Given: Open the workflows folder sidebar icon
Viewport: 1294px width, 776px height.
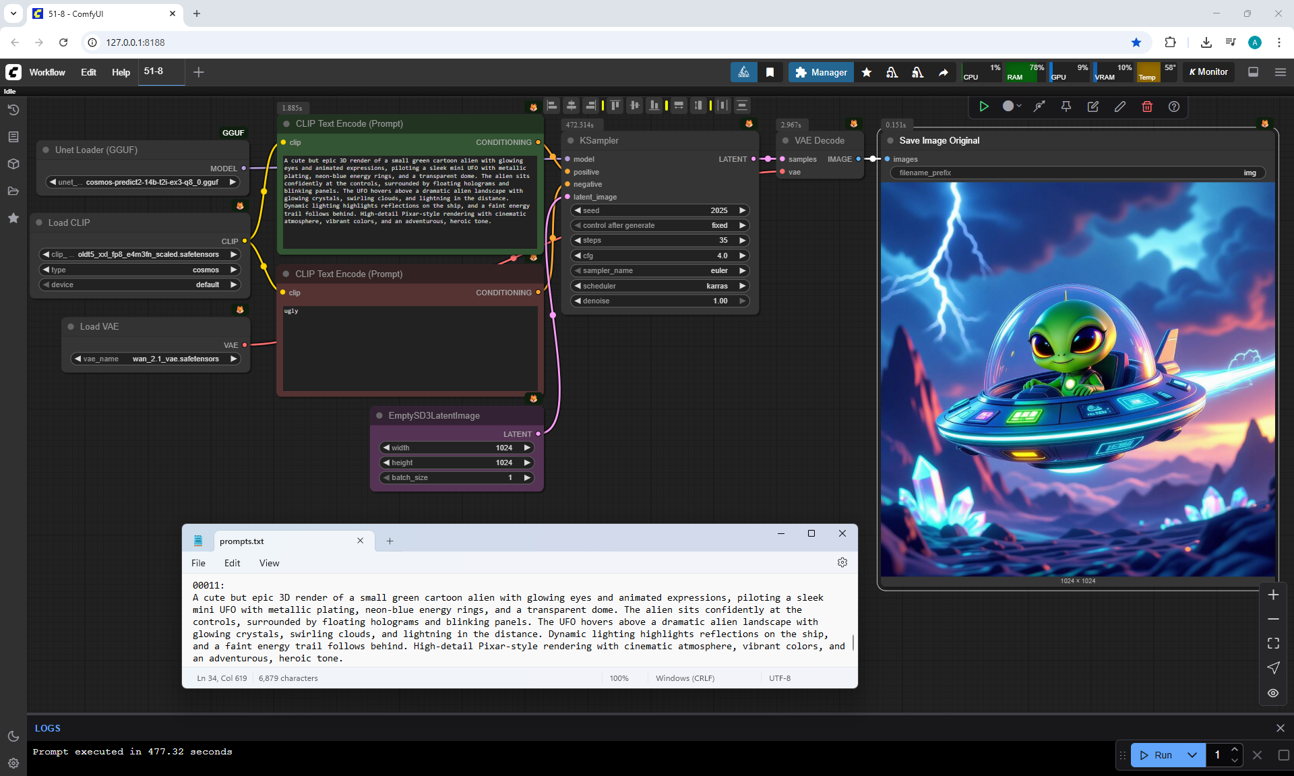Looking at the screenshot, I should 13,191.
